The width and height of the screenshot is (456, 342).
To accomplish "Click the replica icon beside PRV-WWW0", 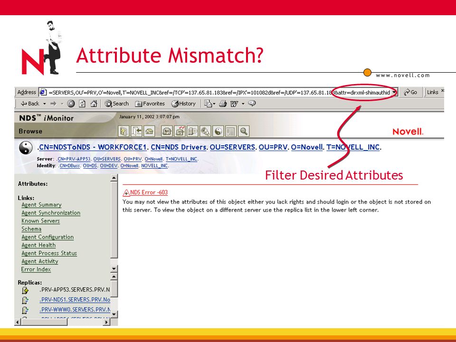I will pyautogui.click(x=25, y=310).
